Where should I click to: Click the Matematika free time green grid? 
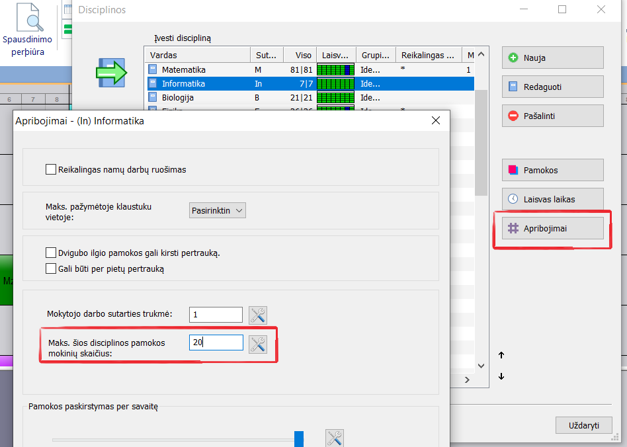335,69
